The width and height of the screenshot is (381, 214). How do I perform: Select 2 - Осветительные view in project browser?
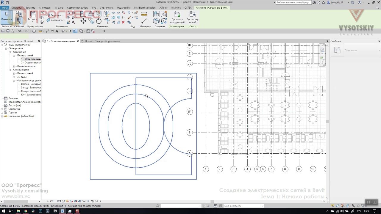(31, 63)
